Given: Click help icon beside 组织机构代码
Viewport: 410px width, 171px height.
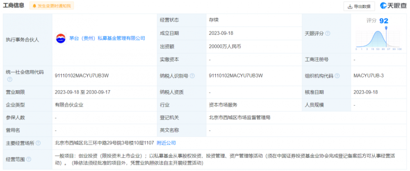Looking at the screenshot, I should [337, 76].
